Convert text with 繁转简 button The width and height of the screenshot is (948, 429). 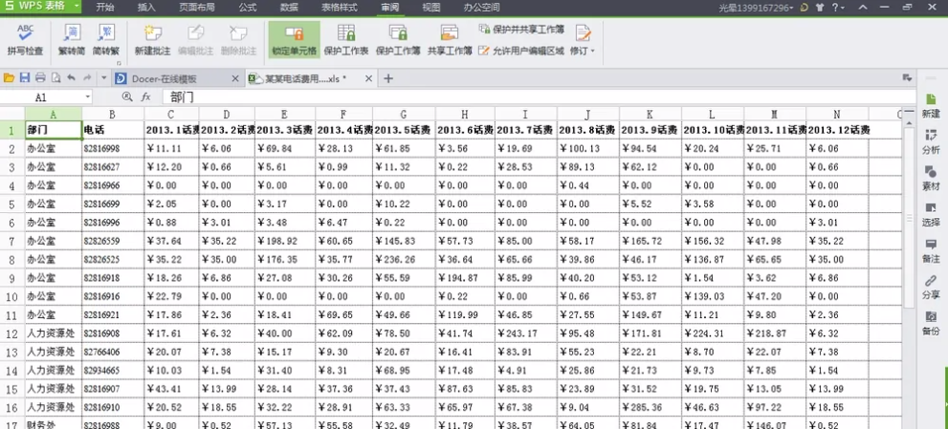click(72, 40)
